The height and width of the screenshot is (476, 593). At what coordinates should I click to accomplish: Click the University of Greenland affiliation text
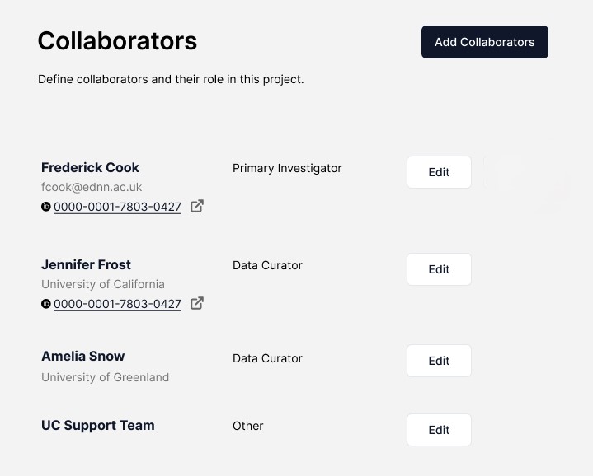pyautogui.click(x=105, y=377)
